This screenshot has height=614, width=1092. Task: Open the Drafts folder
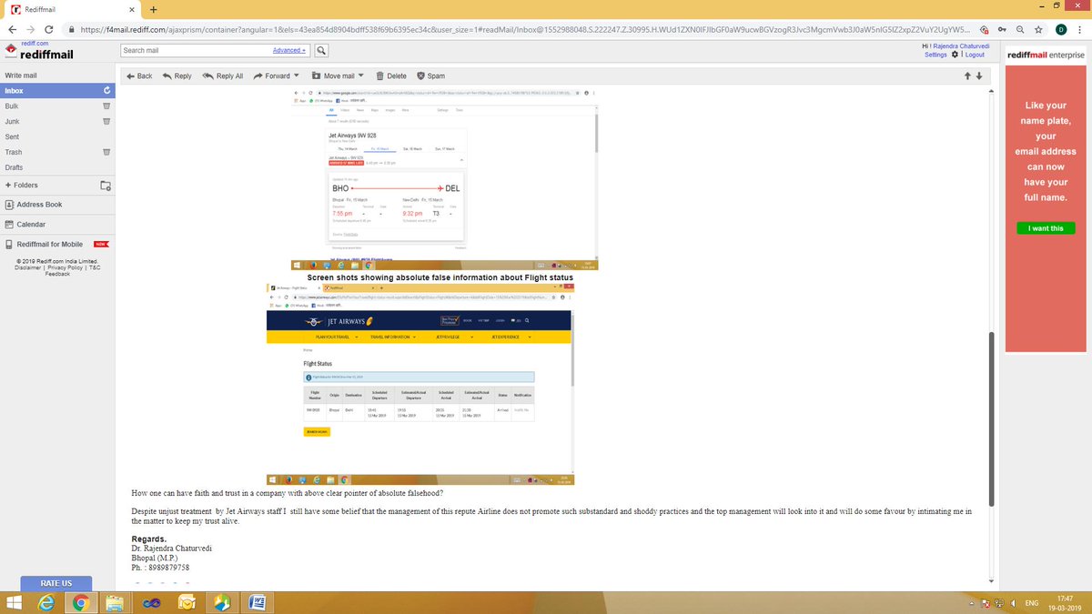pyautogui.click(x=14, y=167)
